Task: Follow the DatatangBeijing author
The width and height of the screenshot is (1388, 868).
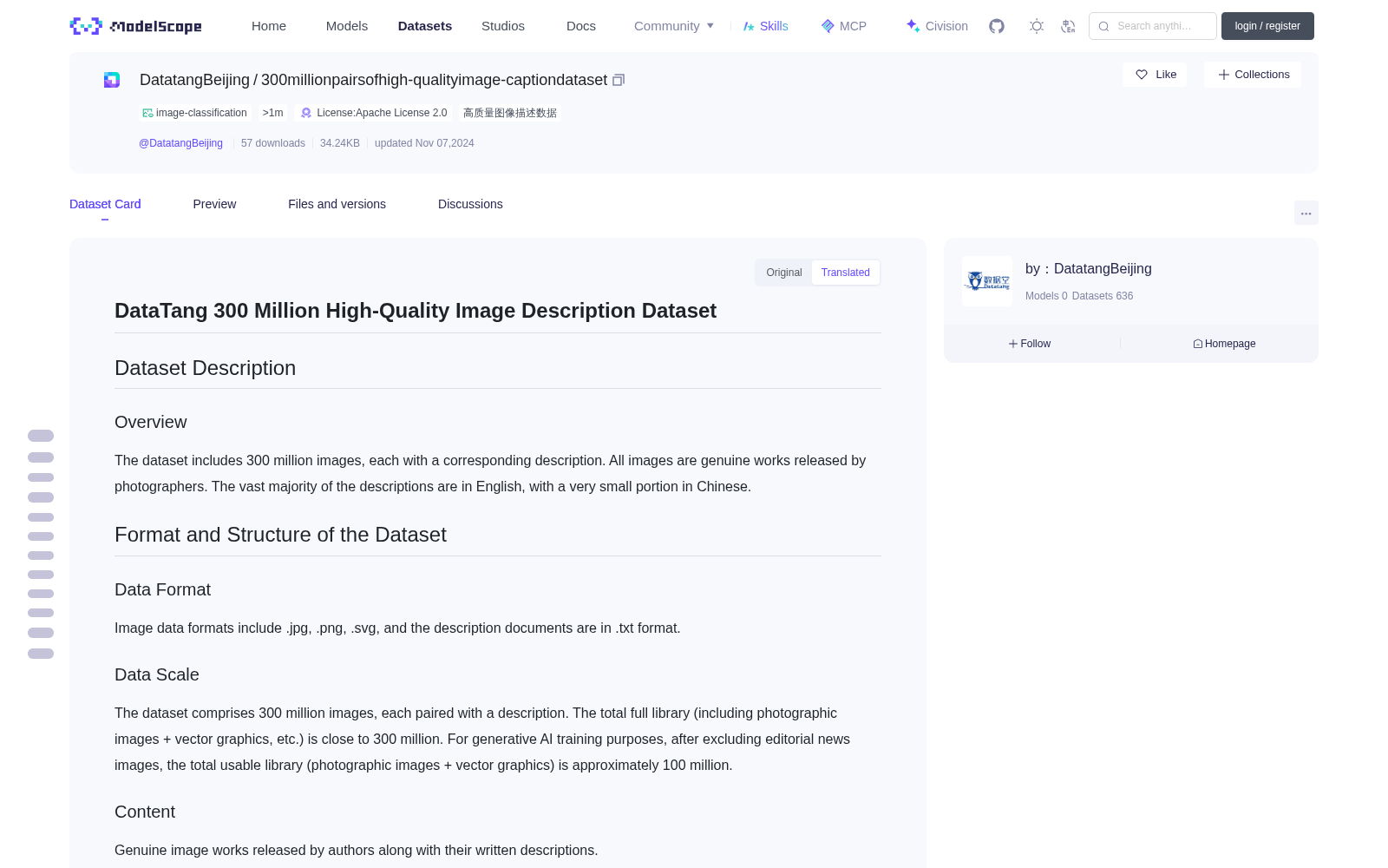Action: [1030, 344]
